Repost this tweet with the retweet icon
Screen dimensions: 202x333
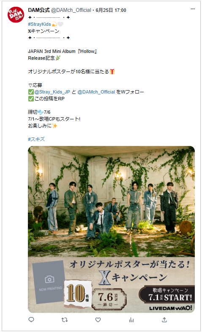point(65,319)
